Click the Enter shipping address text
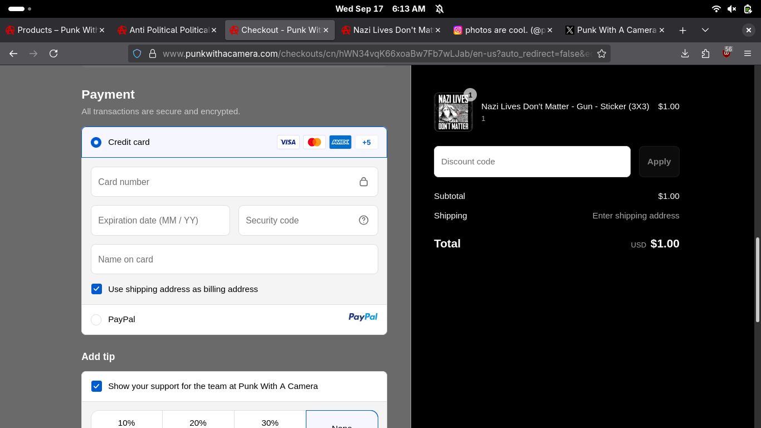 [x=636, y=216]
